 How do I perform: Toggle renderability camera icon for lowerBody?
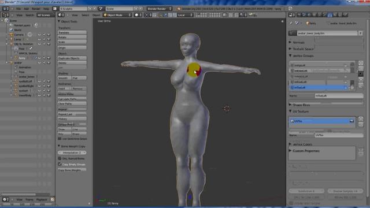(49, 95)
